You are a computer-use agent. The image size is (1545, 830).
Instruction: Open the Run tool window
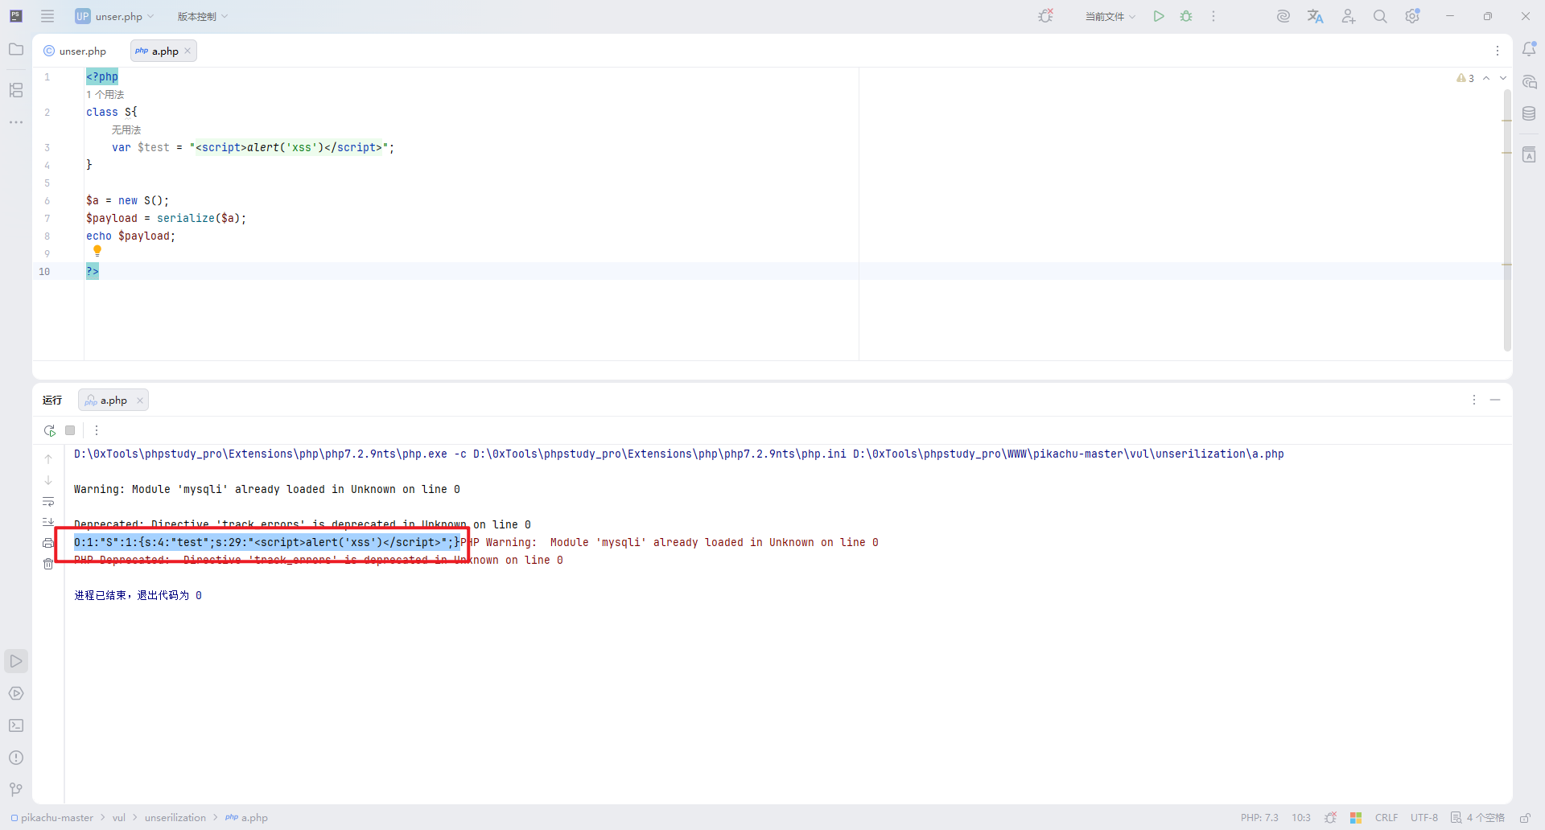coord(16,661)
